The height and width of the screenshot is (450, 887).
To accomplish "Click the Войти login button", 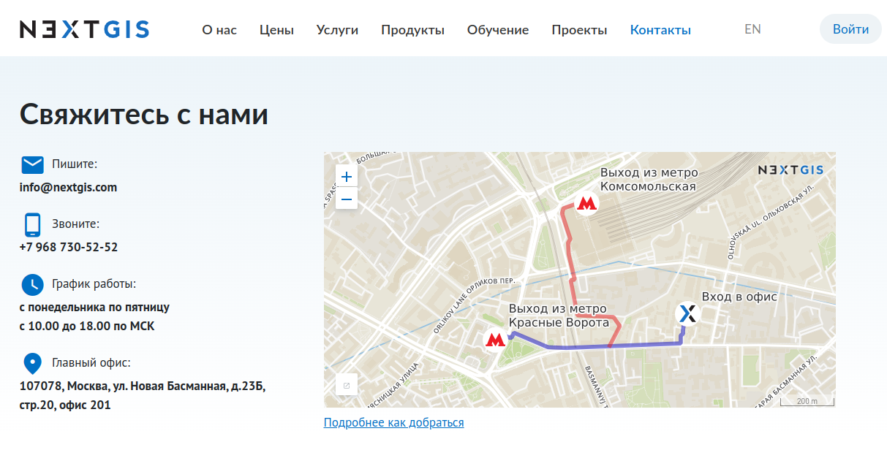I will point(850,29).
